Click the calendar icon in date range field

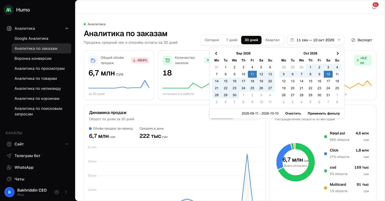292,40
